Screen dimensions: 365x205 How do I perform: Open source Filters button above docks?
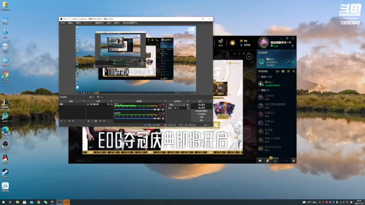(100, 97)
